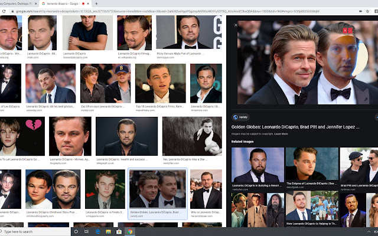Click the google.com URL in the address bar
This screenshot has width=378, height=236.
168,11
